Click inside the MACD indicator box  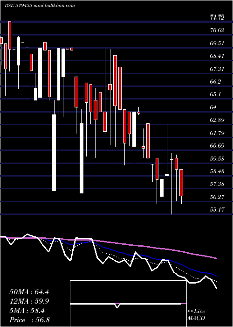point(128,304)
